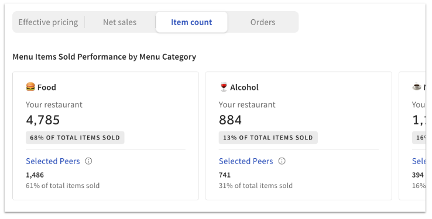Click the Food category title

coord(47,88)
